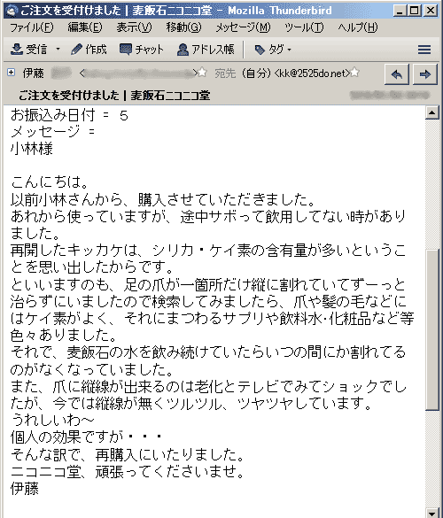The image size is (443, 518).
Task: Open the 表示(V) menu
Action: [134, 27]
